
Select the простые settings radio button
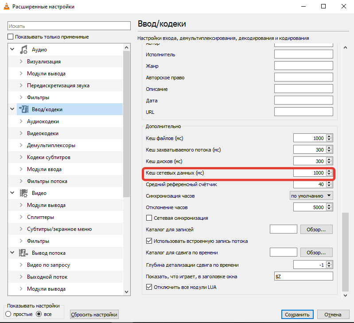click(8, 314)
